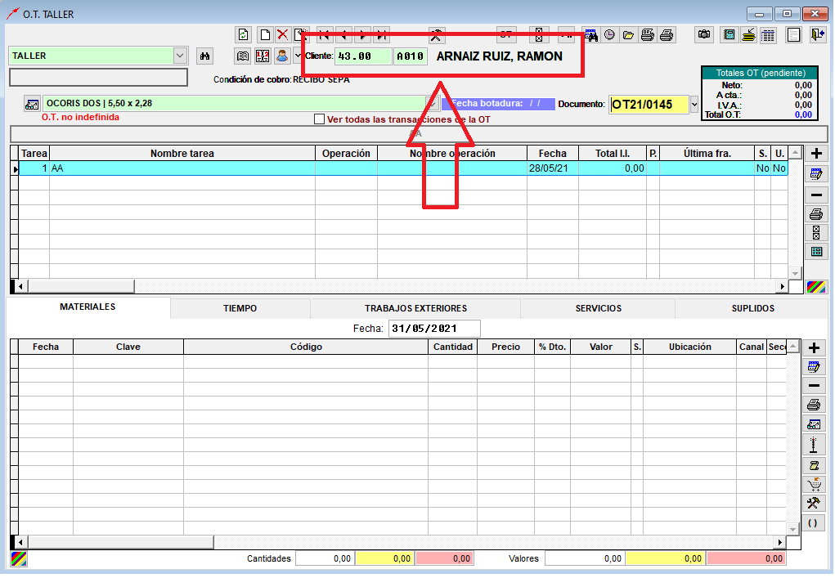Image resolution: width=835 pixels, height=578 pixels.
Task: Click the OR printer icon
Action: click(648, 35)
